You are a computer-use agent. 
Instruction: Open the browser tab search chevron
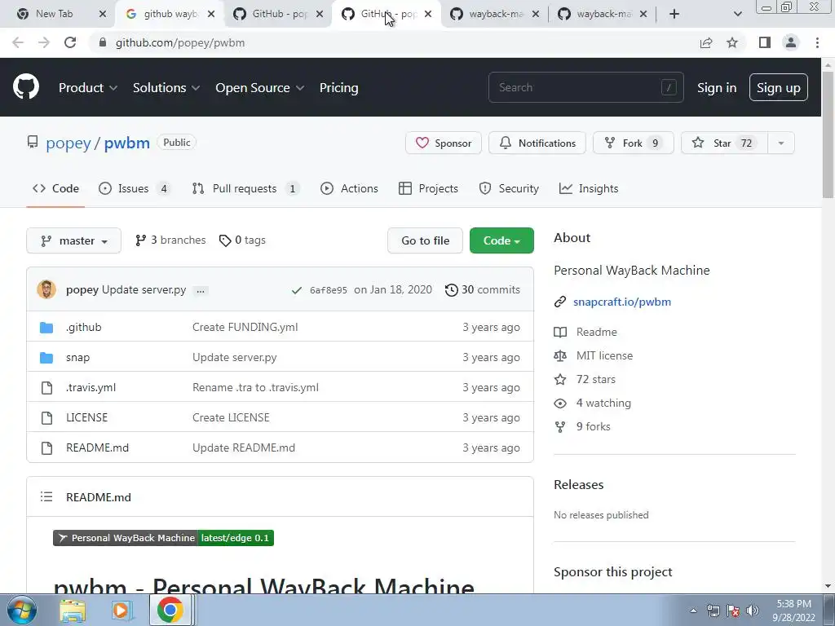[737, 14]
